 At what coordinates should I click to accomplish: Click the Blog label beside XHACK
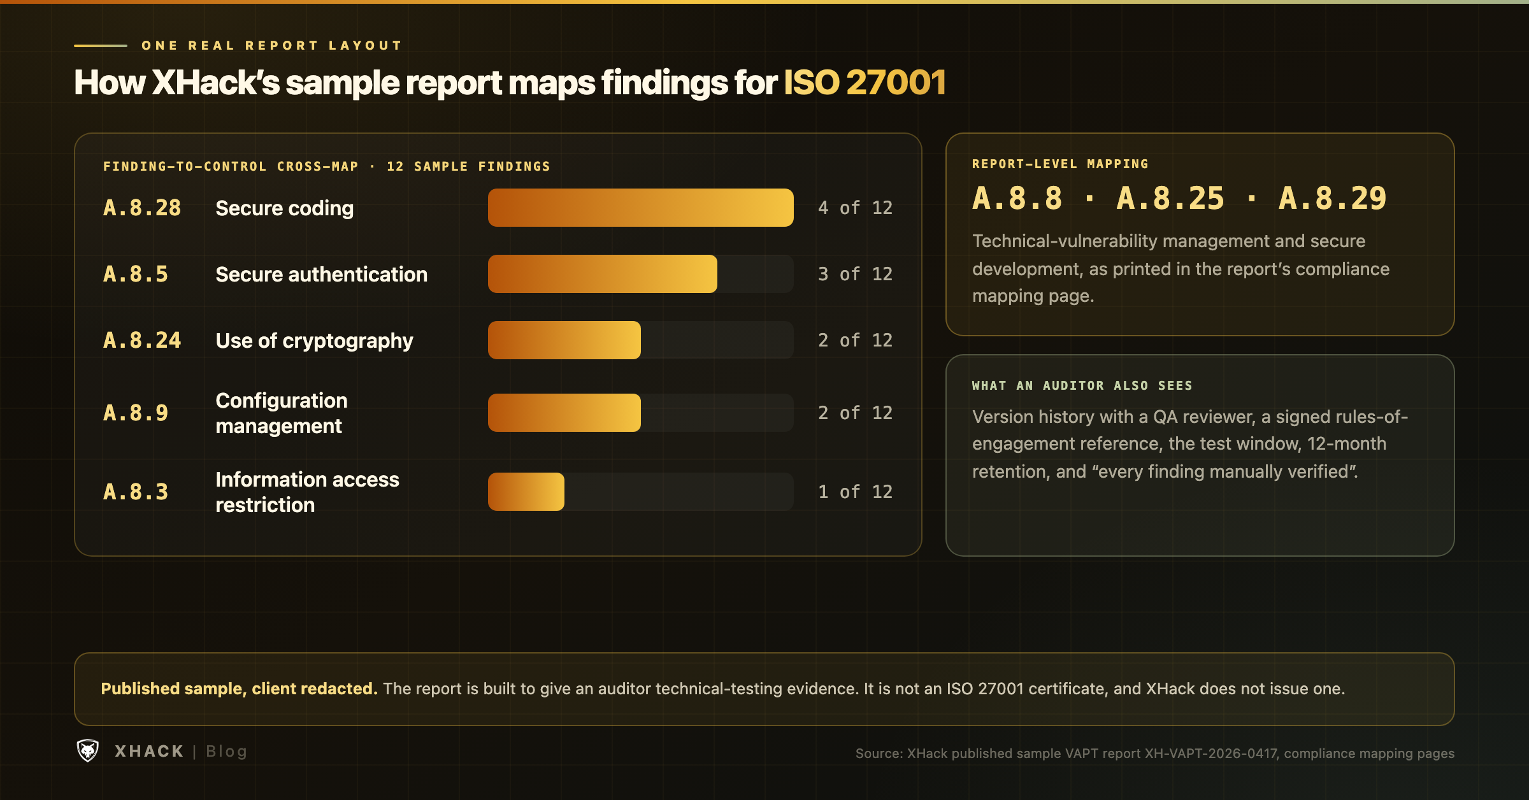[226, 752]
